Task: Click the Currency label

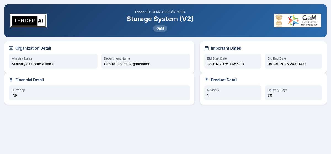Action: (18, 90)
